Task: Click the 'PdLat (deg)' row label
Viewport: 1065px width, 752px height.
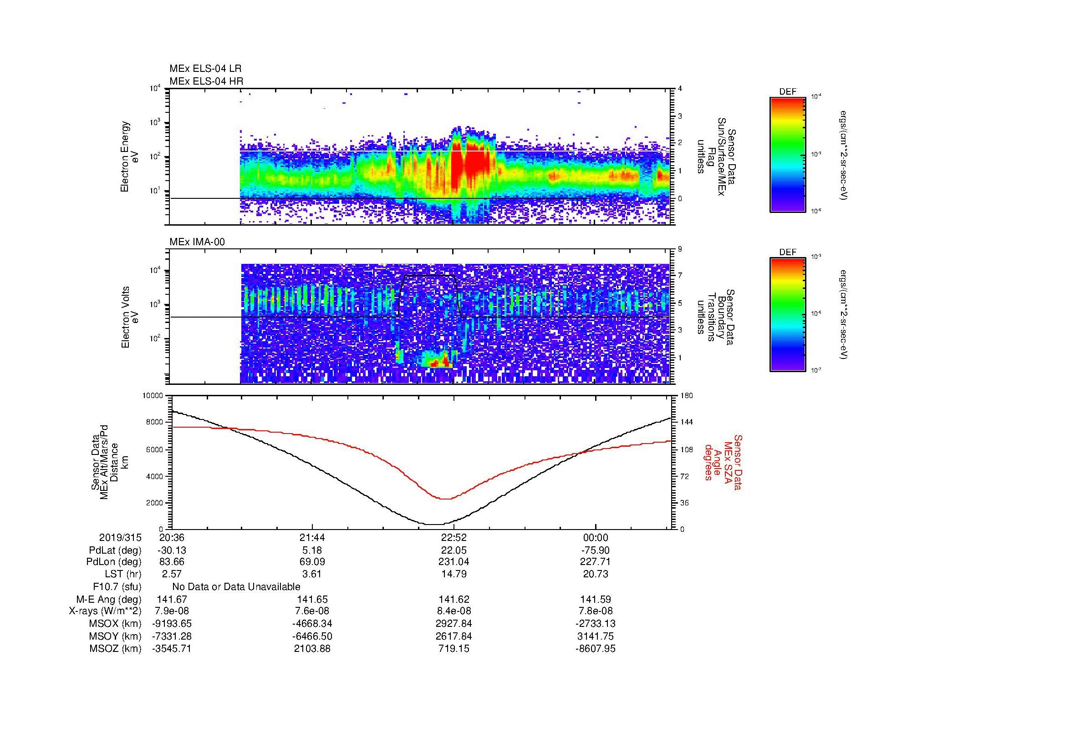Action: pos(115,550)
